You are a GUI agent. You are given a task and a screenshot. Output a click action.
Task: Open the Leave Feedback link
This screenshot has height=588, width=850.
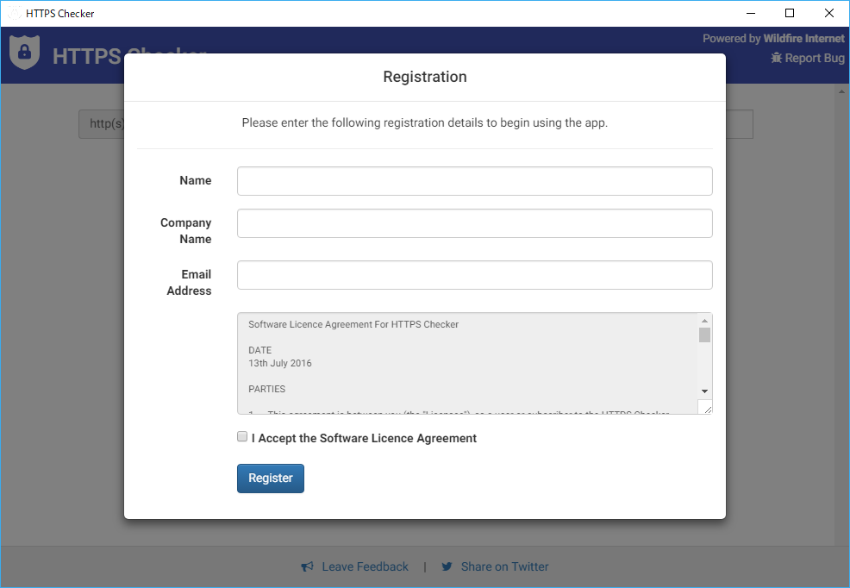click(x=354, y=566)
